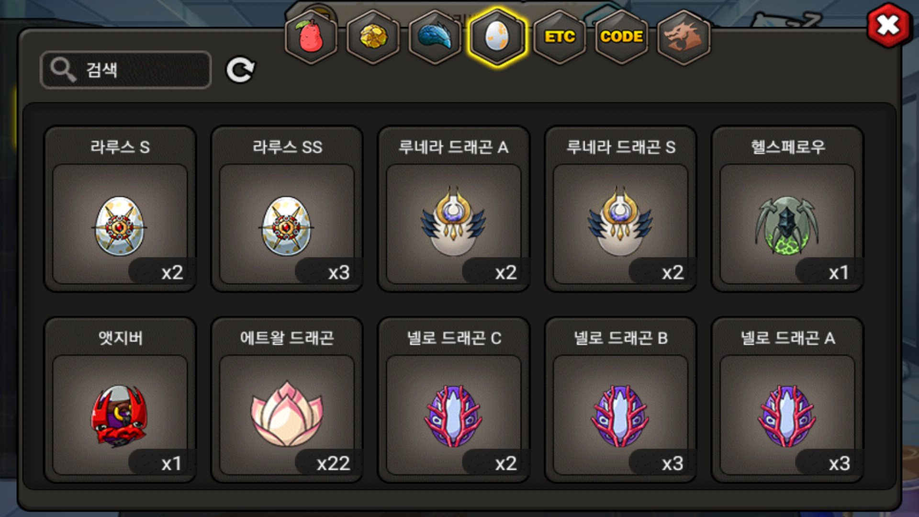Choose the 라루스 SS egg item
Image resolution: width=919 pixels, height=517 pixels.
pyautogui.click(x=287, y=209)
